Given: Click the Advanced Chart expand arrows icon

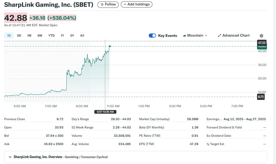Looking at the screenshot, I should (219, 36).
